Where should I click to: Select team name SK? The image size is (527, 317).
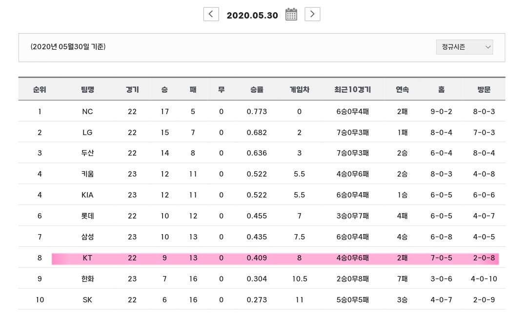[87, 300]
